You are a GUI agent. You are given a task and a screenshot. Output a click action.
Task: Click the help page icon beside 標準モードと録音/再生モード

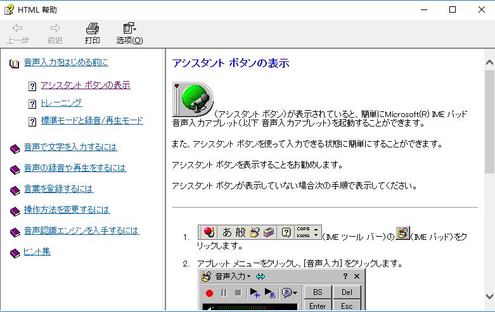(x=32, y=122)
